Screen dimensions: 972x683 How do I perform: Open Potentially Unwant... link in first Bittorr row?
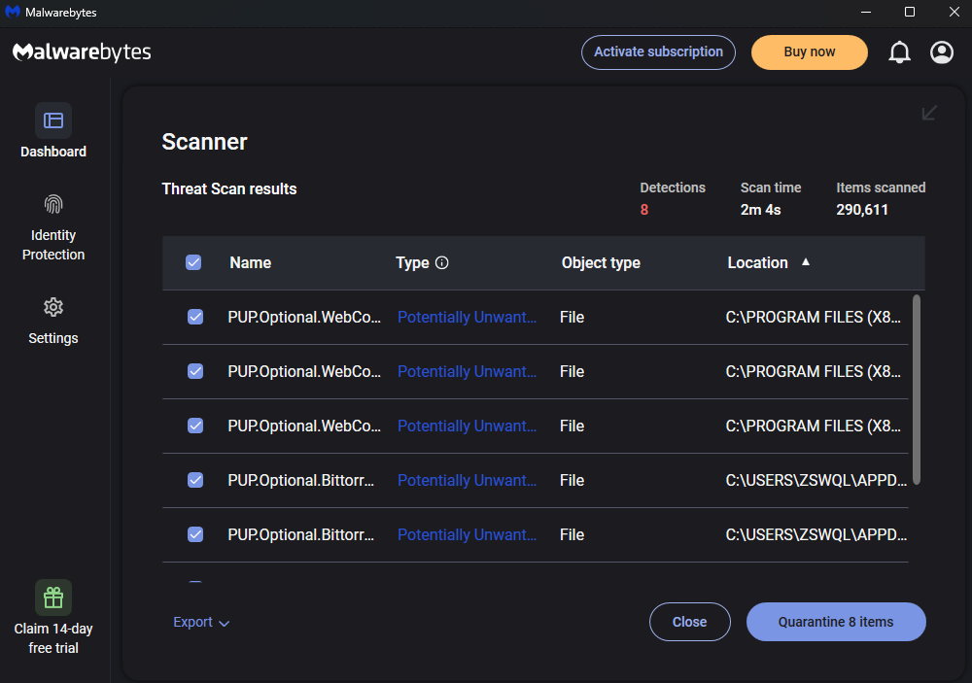pyautogui.click(x=467, y=480)
